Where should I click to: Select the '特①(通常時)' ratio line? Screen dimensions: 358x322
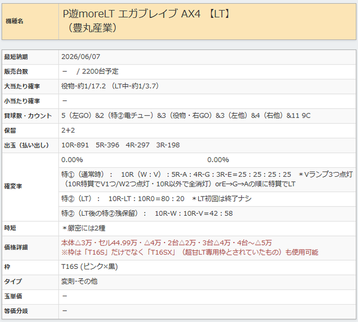[x=207, y=179]
